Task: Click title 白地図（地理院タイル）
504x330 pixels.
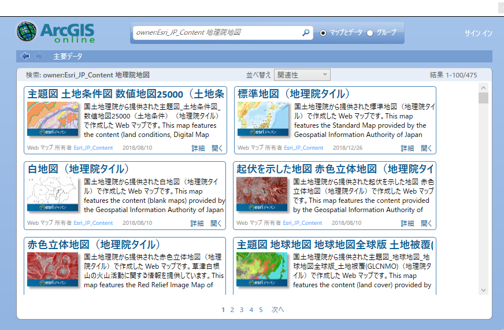Action: (x=79, y=169)
